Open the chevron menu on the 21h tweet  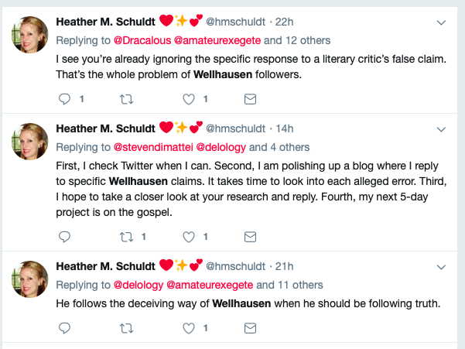[441, 267]
